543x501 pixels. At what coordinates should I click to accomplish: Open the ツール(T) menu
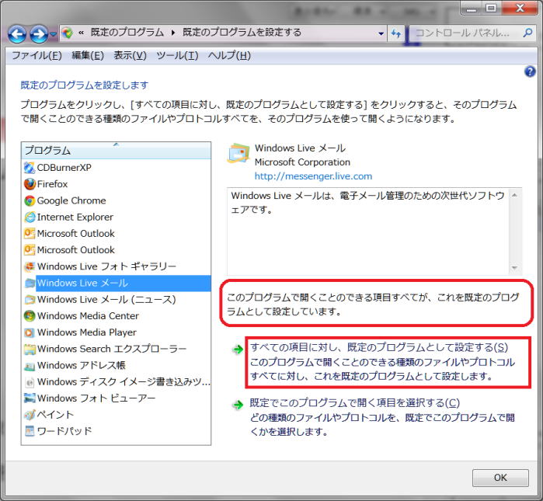177,55
